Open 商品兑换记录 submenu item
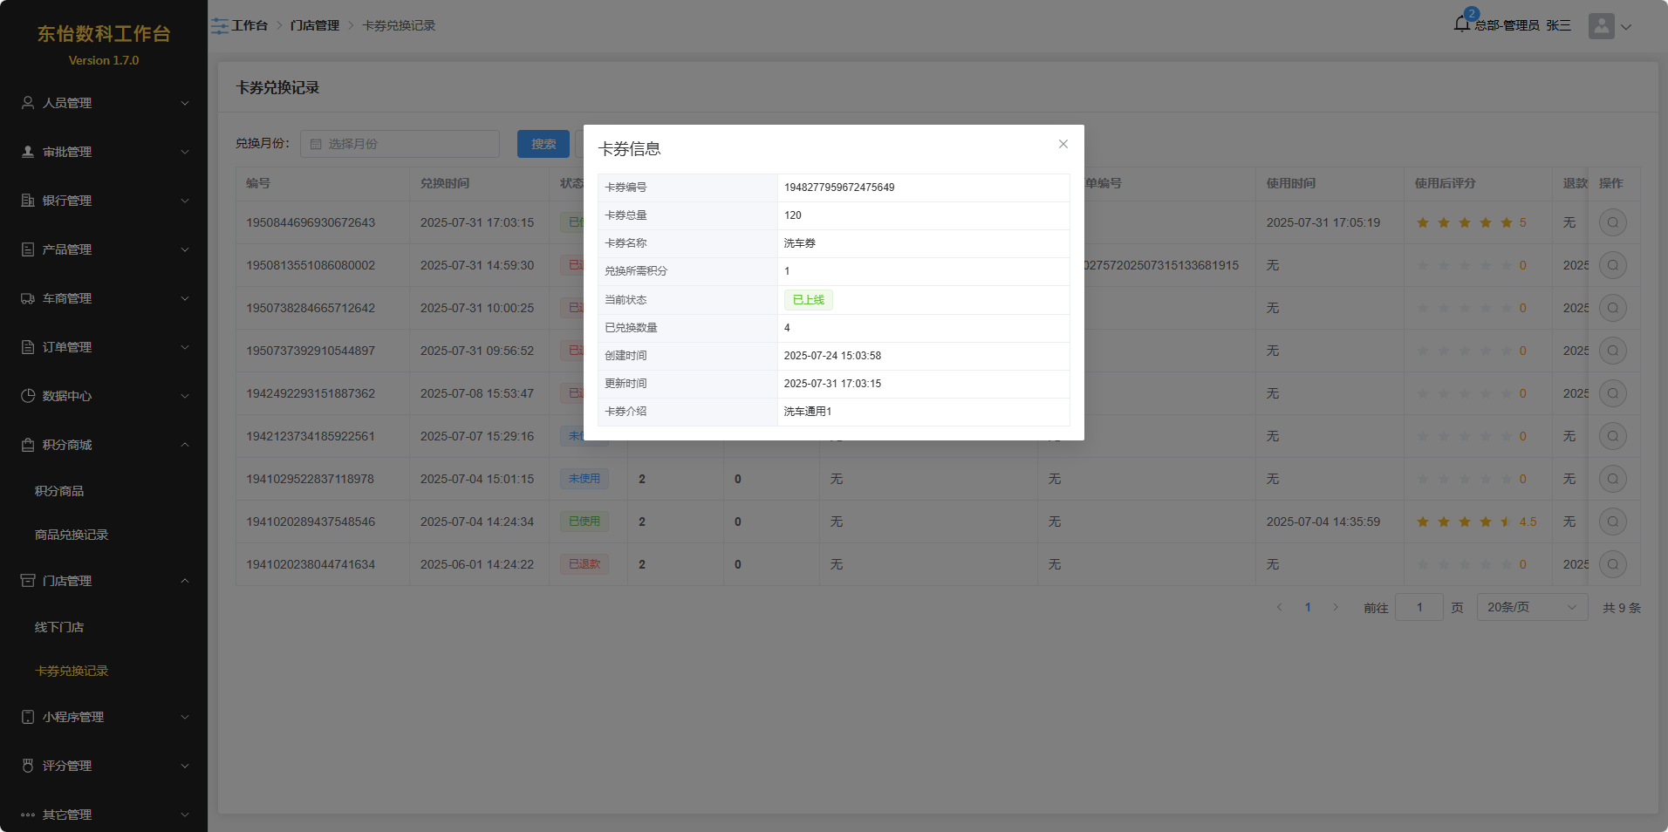 [x=72, y=535]
